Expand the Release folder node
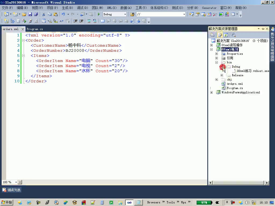Screen dimensions: 275x206 222,75
